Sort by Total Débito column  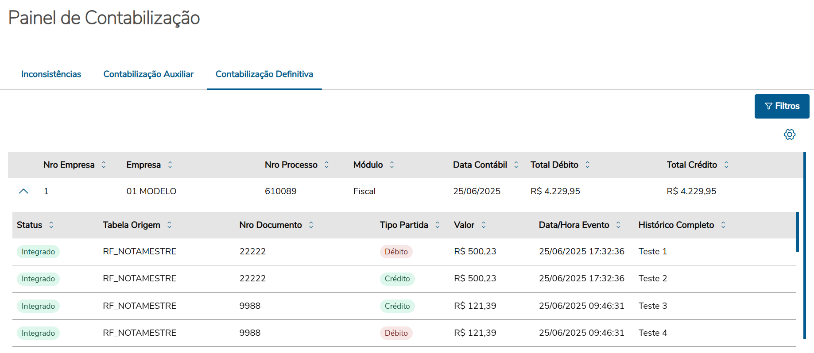click(x=588, y=165)
